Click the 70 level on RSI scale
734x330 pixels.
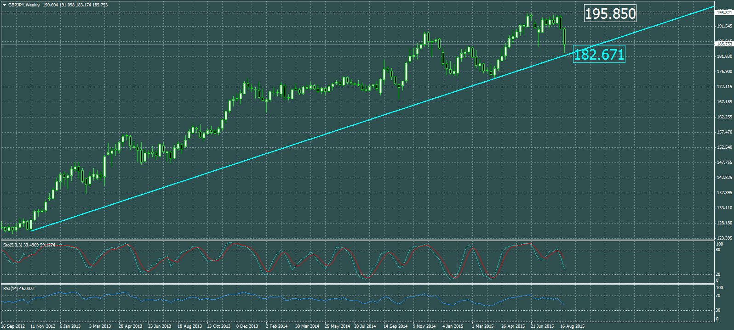click(718, 296)
